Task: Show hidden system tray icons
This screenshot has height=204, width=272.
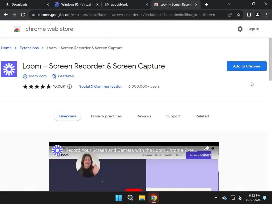Action: pos(216,198)
